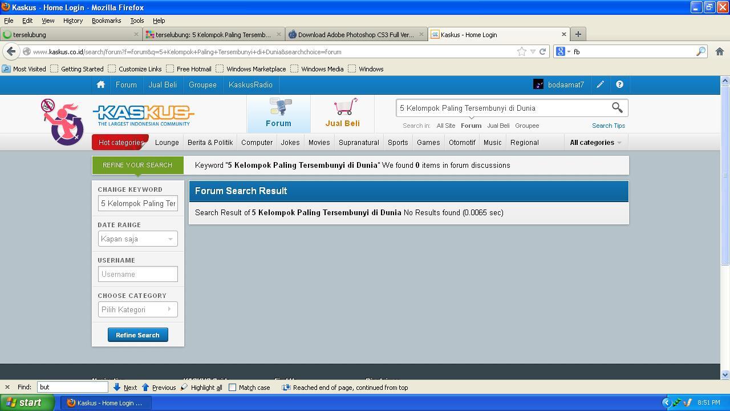
Task: Open the Supranatural category
Action: pyautogui.click(x=359, y=142)
